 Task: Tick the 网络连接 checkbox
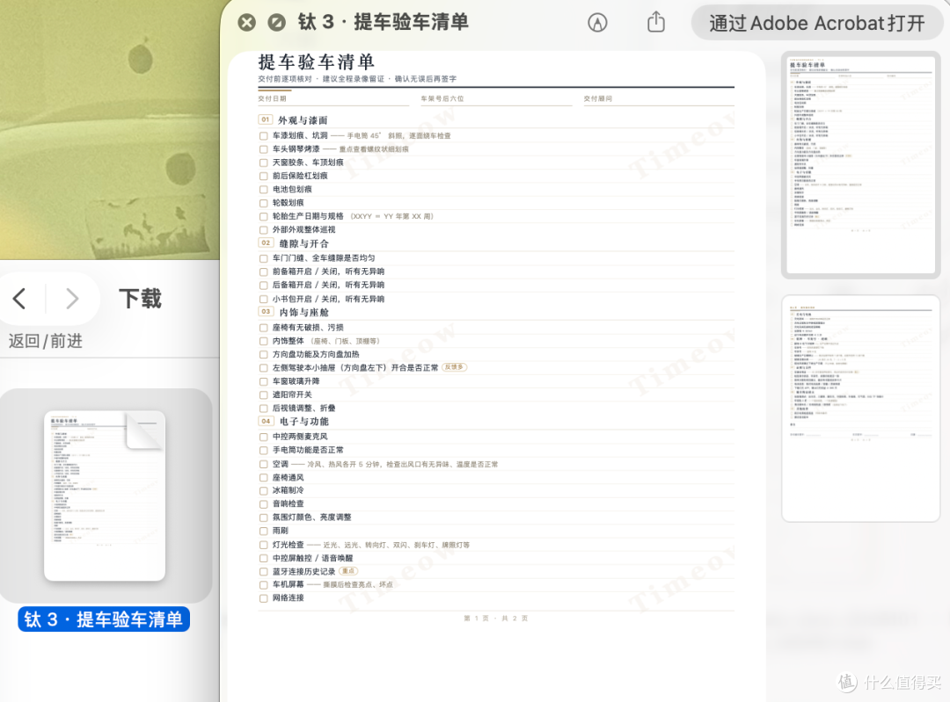tap(264, 598)
